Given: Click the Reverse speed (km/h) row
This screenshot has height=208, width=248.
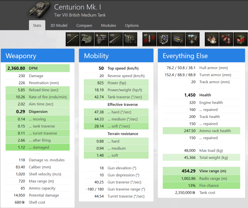Looking at the screenshot, I should tap(116, 76).
